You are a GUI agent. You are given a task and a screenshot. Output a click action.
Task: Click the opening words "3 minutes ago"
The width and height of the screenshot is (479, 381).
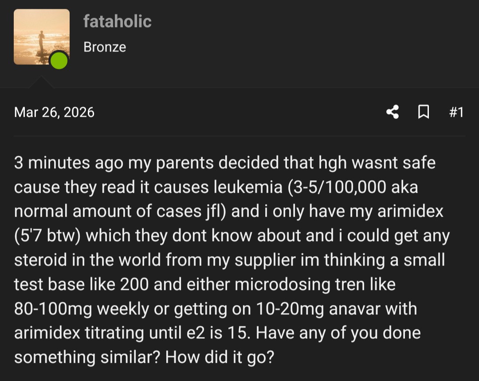coord(69,163)
